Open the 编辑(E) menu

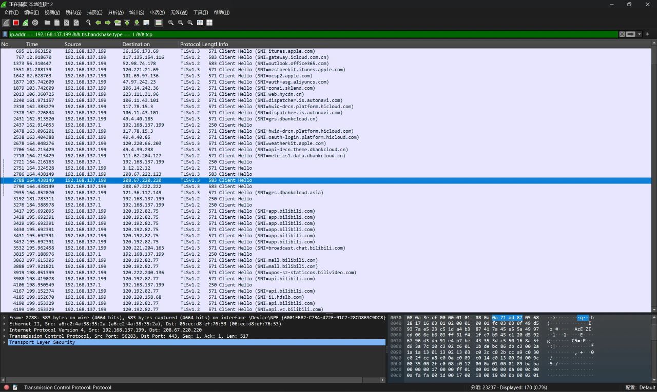click(x=31, y=12)
